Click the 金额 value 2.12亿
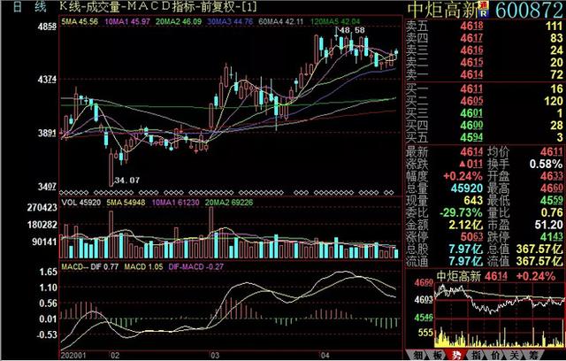 pos(466,225)
